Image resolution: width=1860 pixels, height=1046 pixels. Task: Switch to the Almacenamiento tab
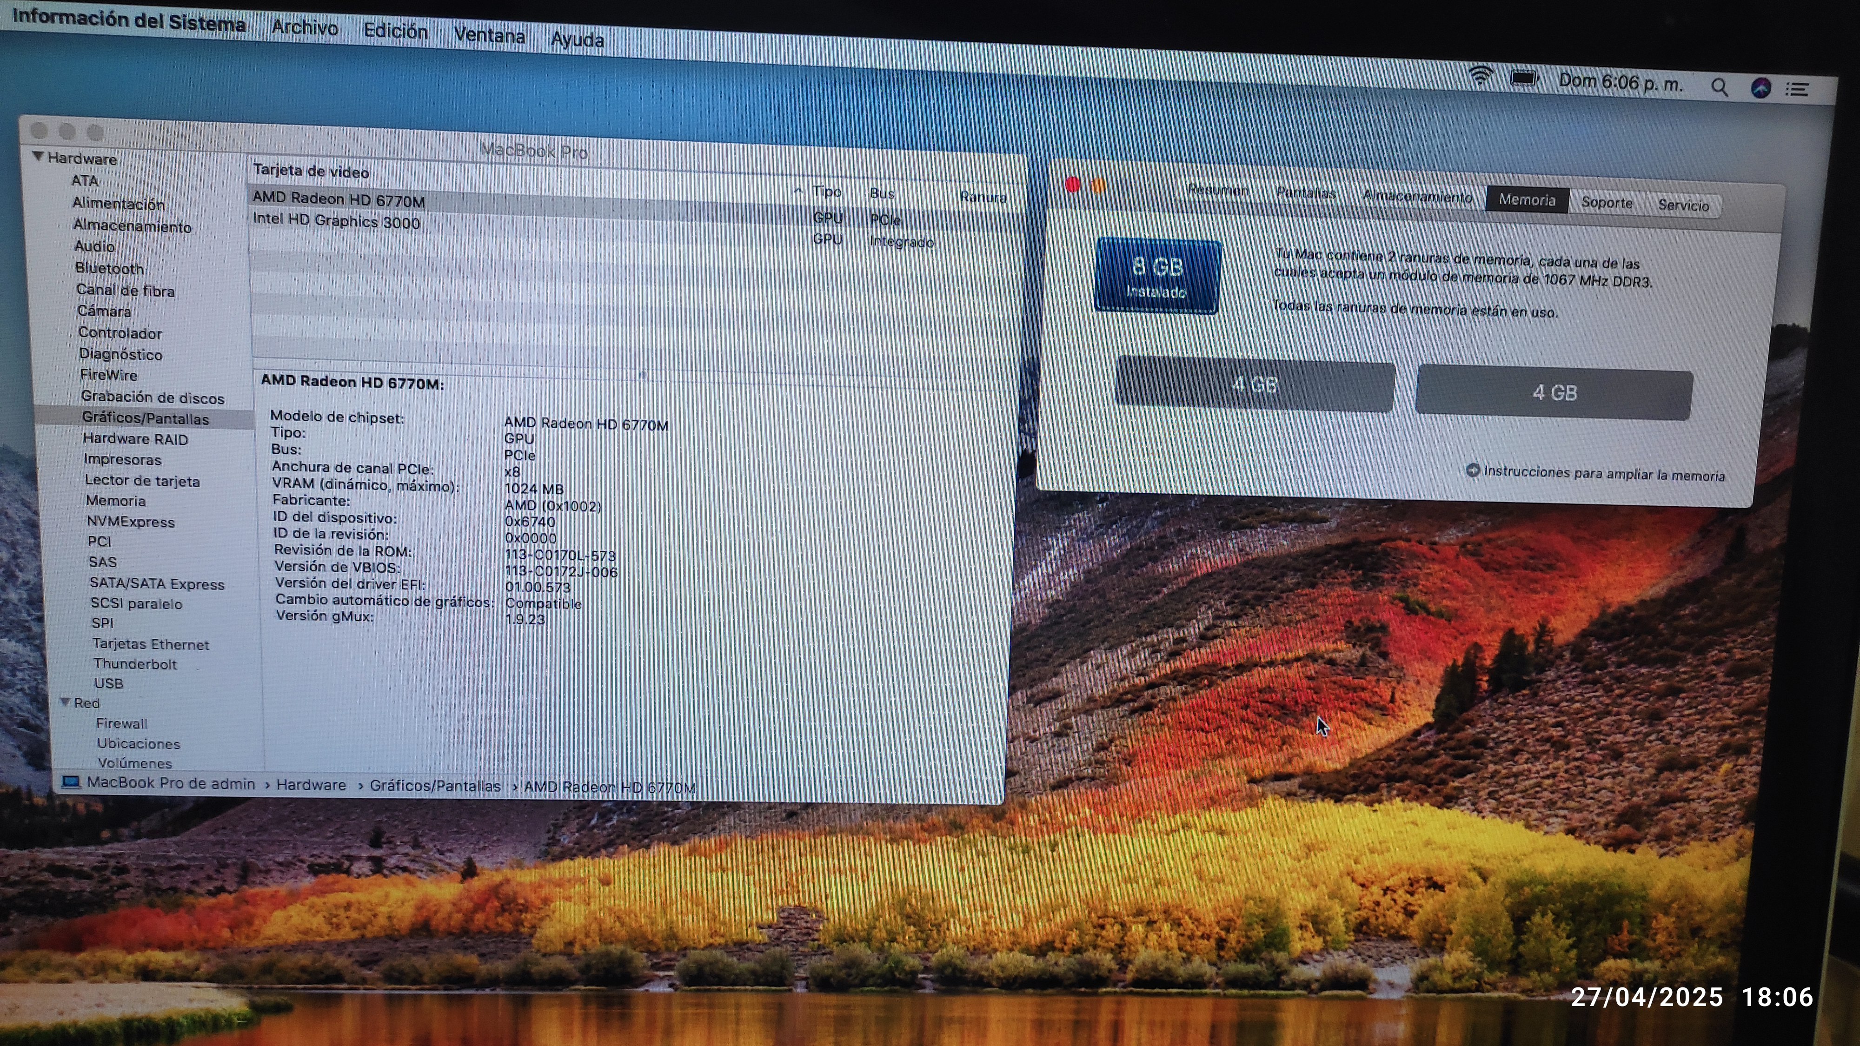[1417, 196]
